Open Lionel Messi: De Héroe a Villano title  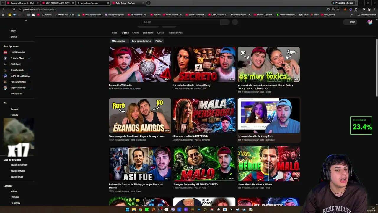point(255,185)
